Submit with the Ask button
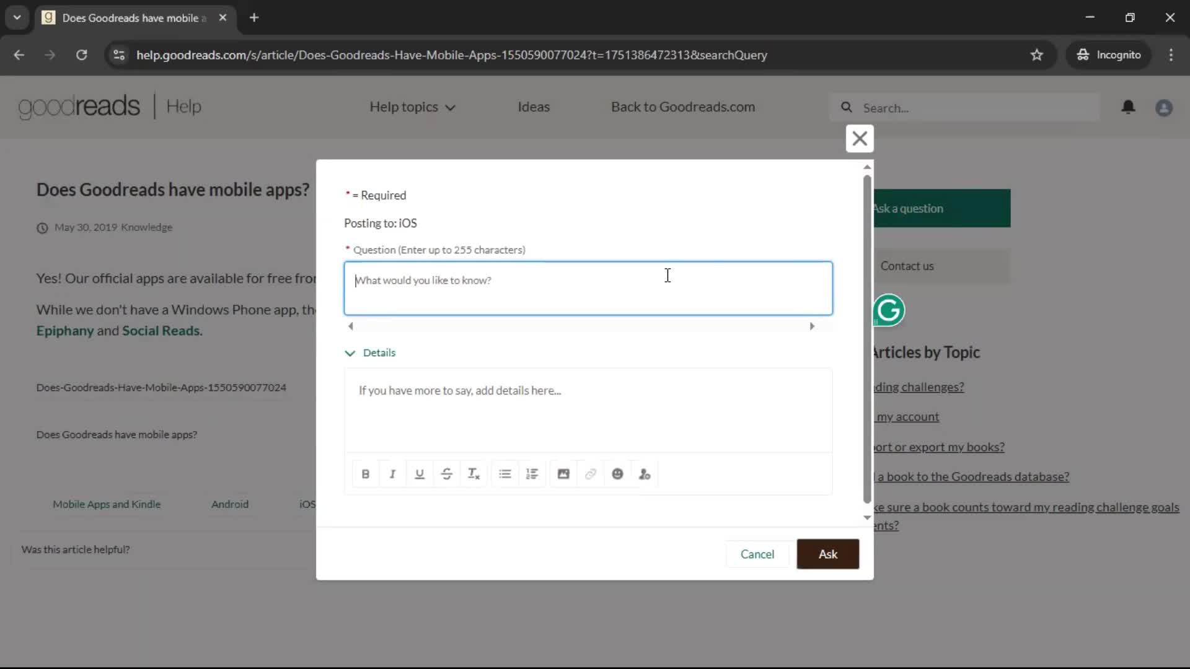This screenshot has width=1190, height=669. click(x=827, y=554)
